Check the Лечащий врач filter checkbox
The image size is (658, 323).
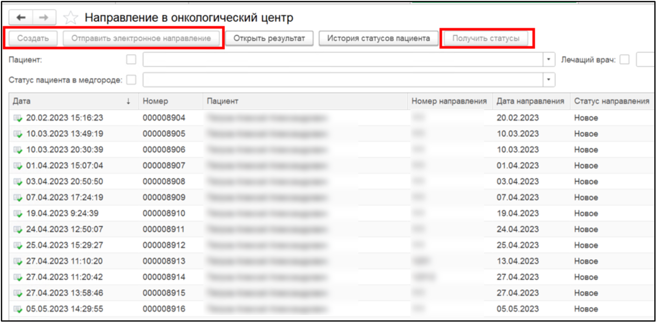tap(624, 60)
